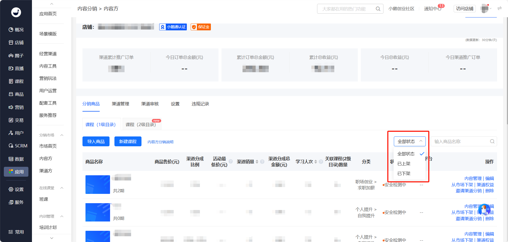Click the floating assistant avatar icon
Image resolution: width=508 pixels, height=242 pixels.
coord(484,210)
